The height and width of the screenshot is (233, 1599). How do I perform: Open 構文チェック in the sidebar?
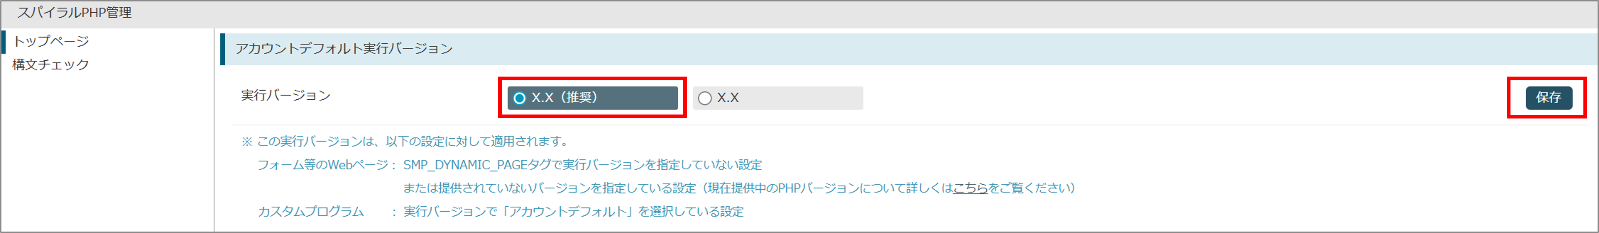click(x=51, y=64)
